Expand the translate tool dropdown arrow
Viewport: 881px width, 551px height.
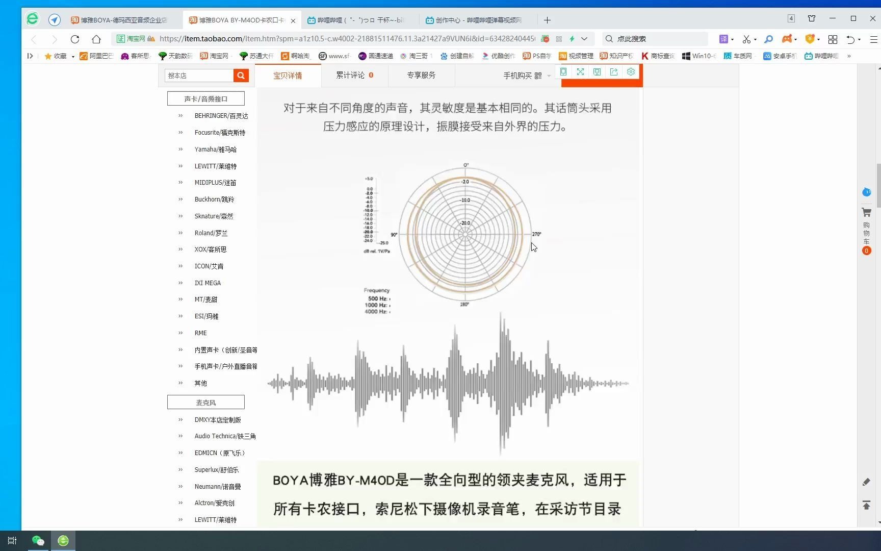pos(733,39)
